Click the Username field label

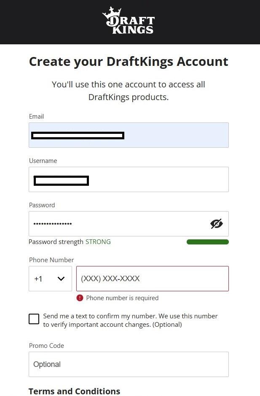coord(43,160)
